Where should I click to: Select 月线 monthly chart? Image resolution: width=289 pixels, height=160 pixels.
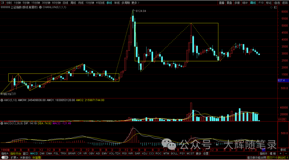(x=81, y=3)
